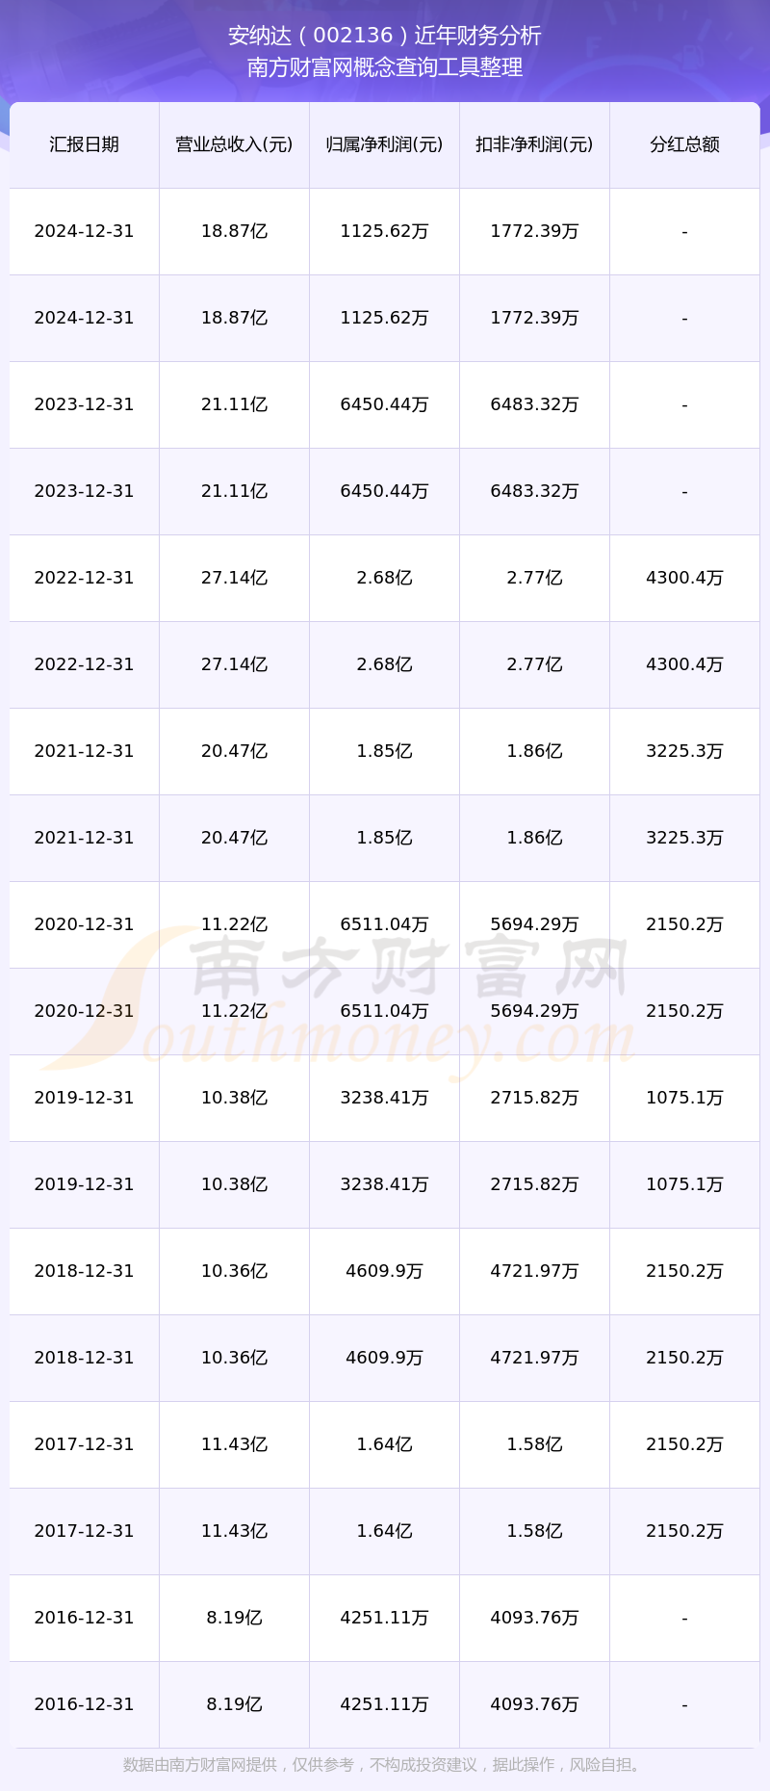770x1791 pixels.
Task: Select the first 2.77亿 扣非净利润 cell
Action: pos(534,578)
